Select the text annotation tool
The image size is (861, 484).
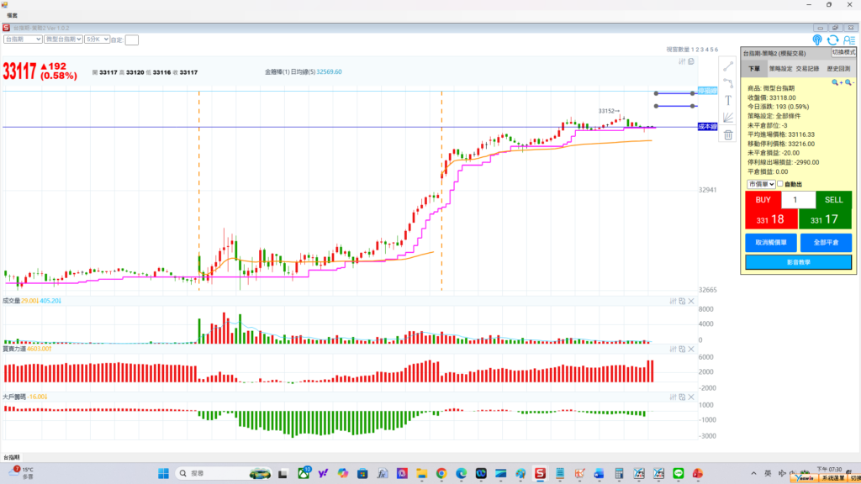click(728, 100)
